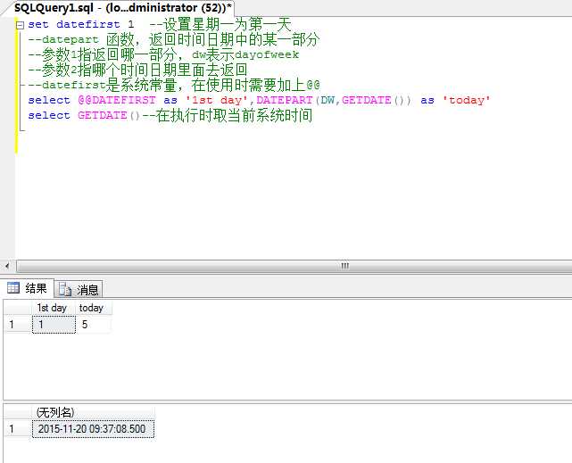This screenshot has height=463, width=572.
Task: Click the '--设置星期一为第一天' comment
Action: [x=220, y=24]
